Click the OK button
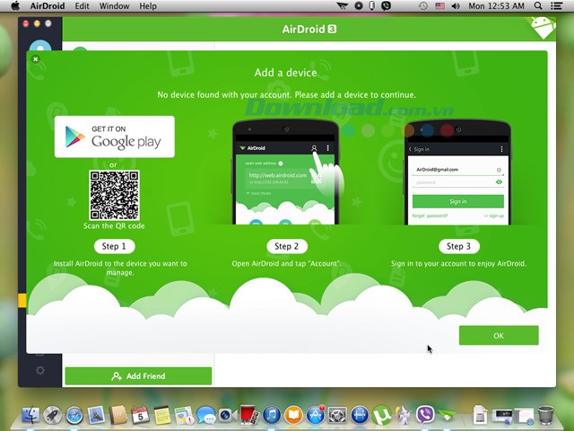The width and height of the screenshot is (574, 431). (x=499, y=335)
